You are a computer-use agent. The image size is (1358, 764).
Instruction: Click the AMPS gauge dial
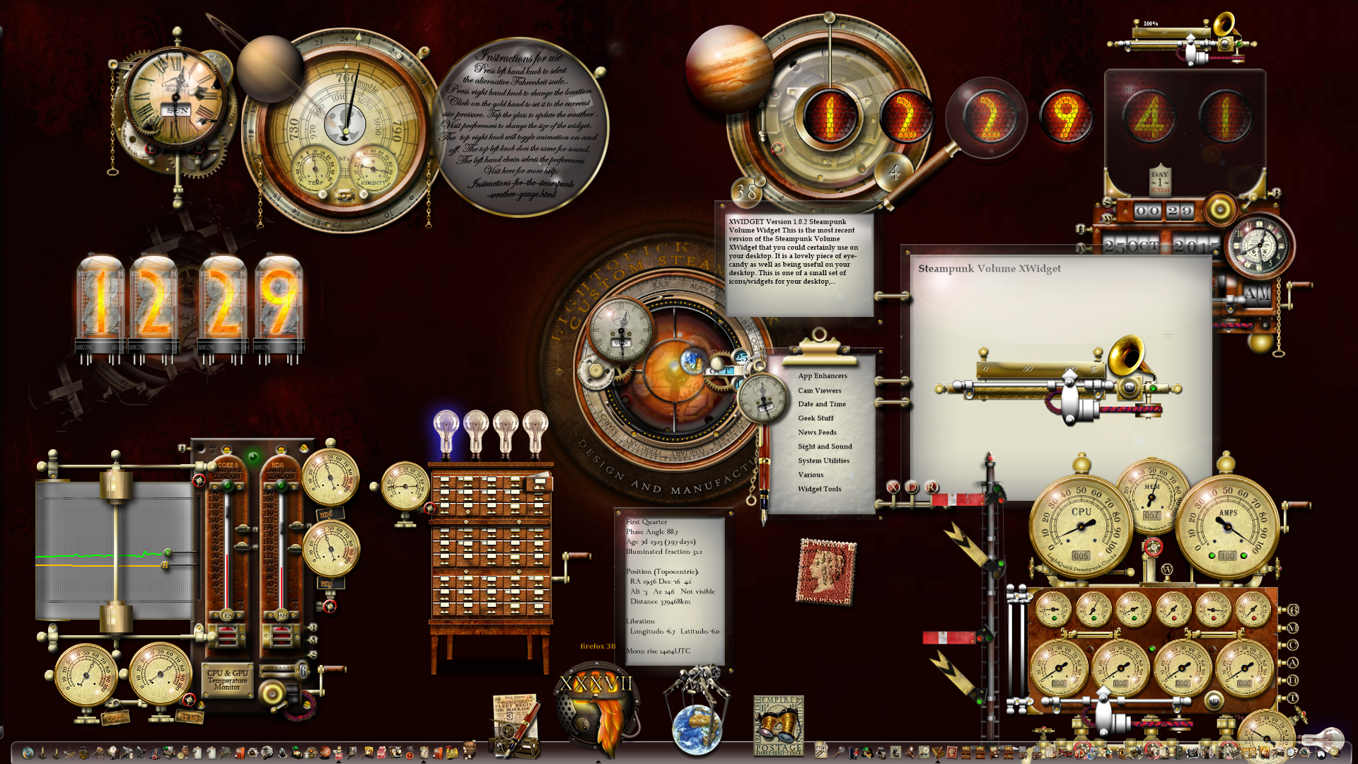[1228, 525]
